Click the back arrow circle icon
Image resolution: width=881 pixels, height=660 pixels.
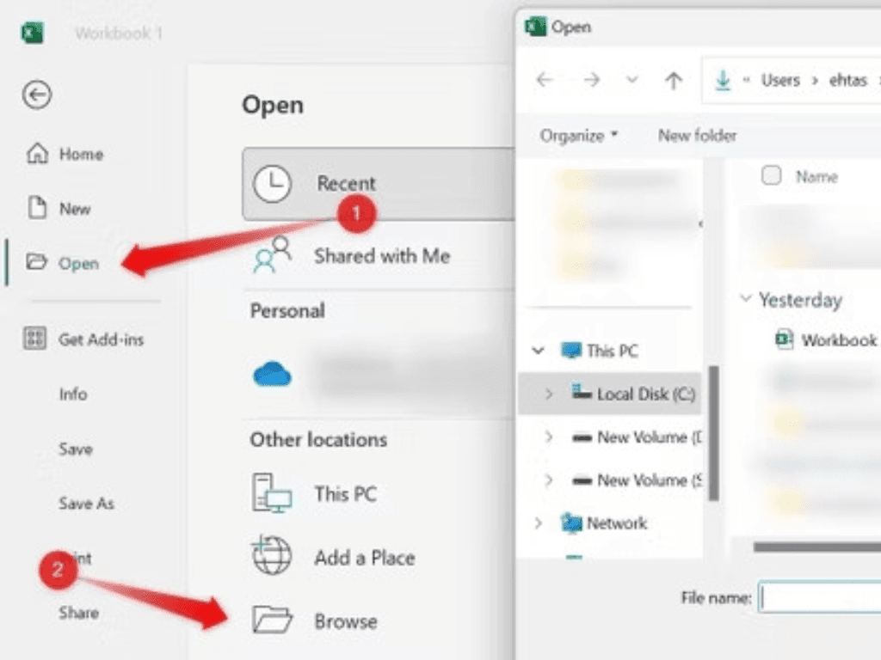tap(37, 95)
